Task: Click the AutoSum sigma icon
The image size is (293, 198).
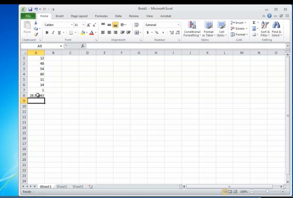Action: 254,23
